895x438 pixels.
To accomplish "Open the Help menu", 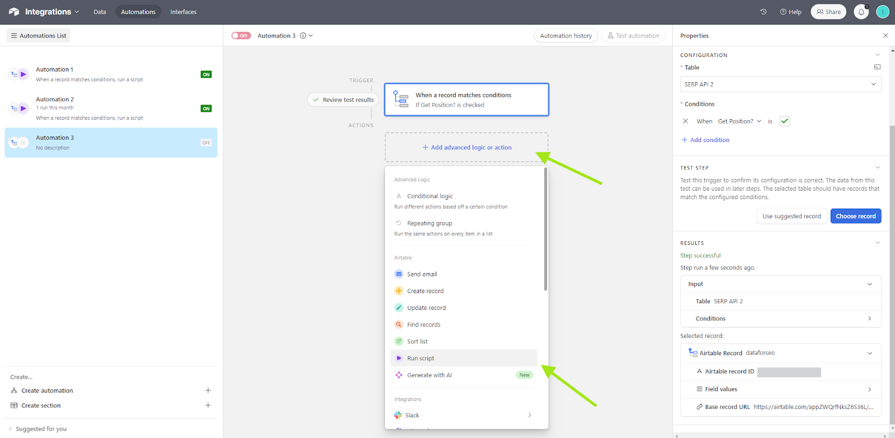I will pos(790,12).
